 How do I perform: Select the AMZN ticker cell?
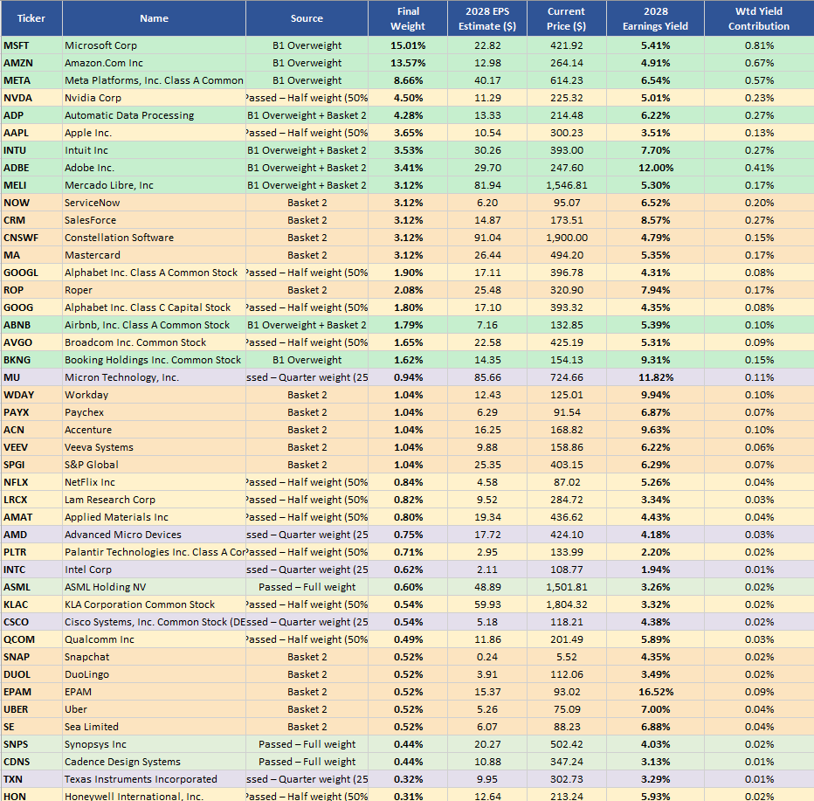31,63
